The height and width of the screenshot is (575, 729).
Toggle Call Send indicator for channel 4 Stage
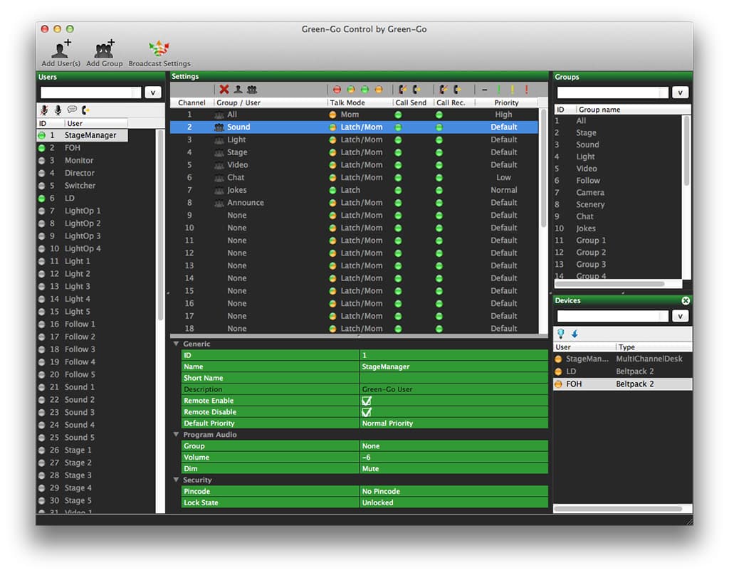coord(398,152)
